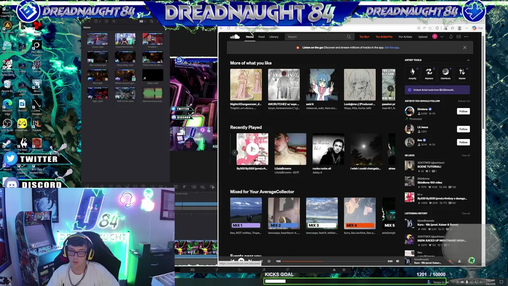The height and width of the screenshot is (286, 508).
Task: Follow Lil Jesus in artists list
Action: pos(463,129)
